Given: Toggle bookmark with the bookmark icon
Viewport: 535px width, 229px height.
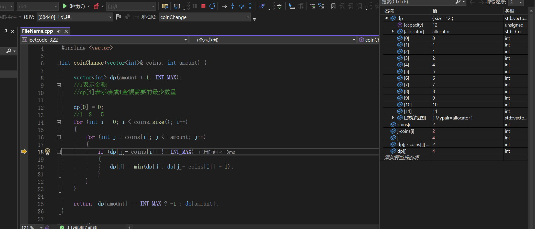Looking at the screenshot, I should (333, 6).
